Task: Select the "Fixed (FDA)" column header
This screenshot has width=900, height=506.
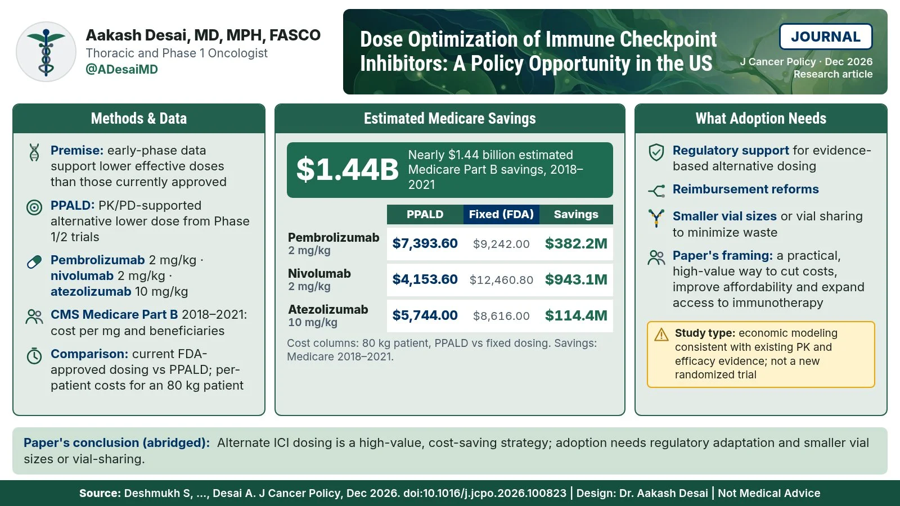Action: [501, 214]
